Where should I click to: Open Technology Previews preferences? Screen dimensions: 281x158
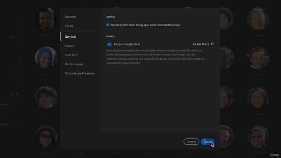79,73
